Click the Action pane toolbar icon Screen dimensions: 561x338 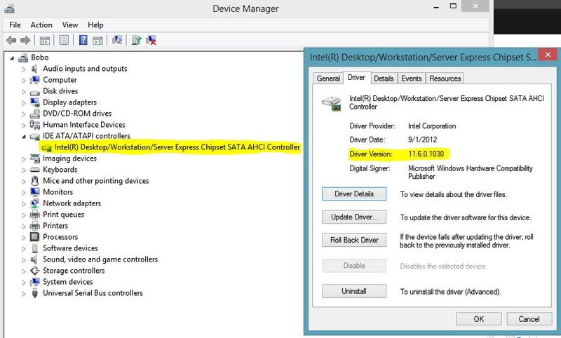[x=97, y=41]
